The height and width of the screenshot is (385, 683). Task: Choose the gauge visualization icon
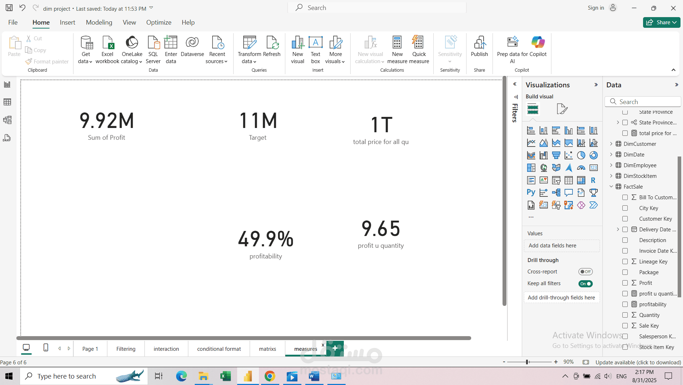tap(581, 168)
